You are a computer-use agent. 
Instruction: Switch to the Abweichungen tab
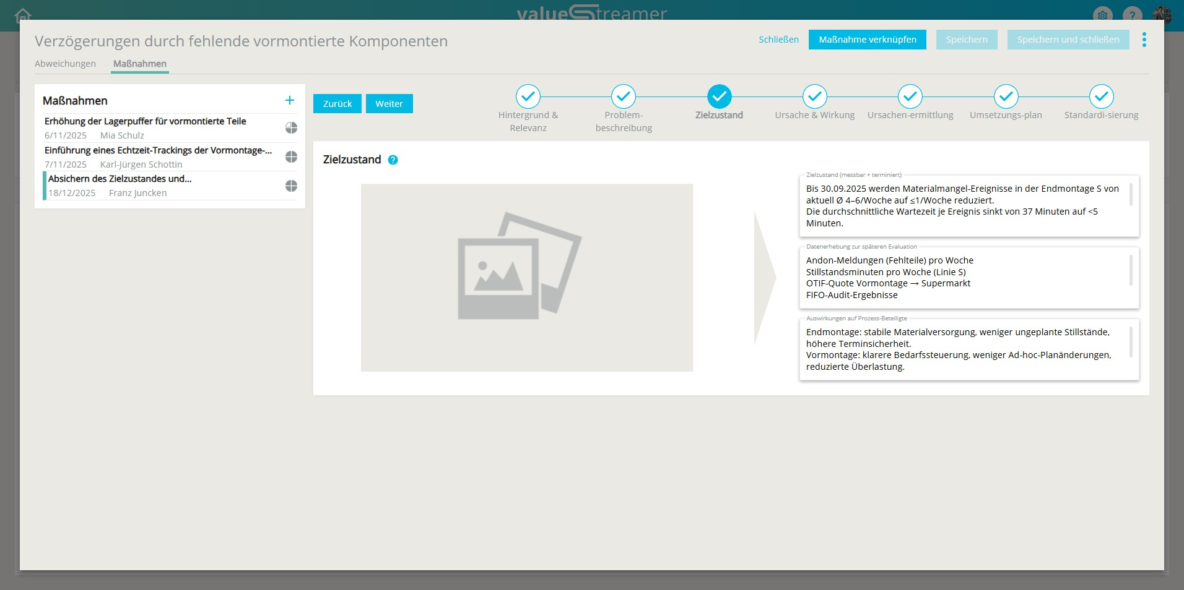coord(65,64)
